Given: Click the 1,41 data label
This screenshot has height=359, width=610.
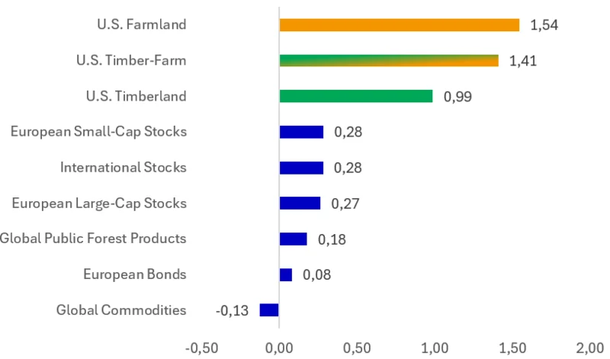Looking at the screenshot, I should [x=523, y=61].
